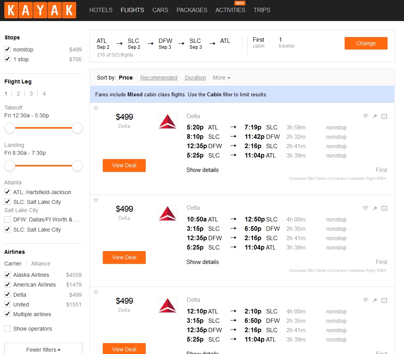Collapse filters with Fewer filters button
The height and width of the screenshot is (354, 404).
[43, 349]
